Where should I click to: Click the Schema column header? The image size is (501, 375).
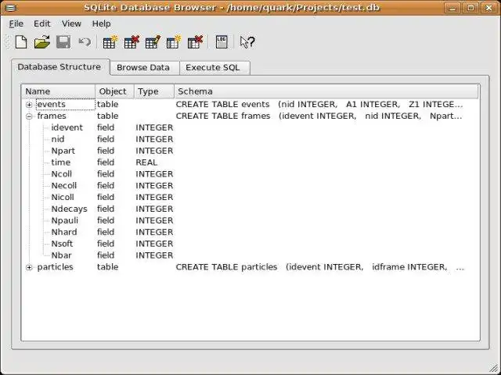[x=326, y=91]
